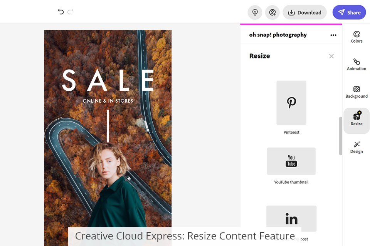
Task: Select the ONLINE & IN STORES text
Action: [x=108, y=101]
